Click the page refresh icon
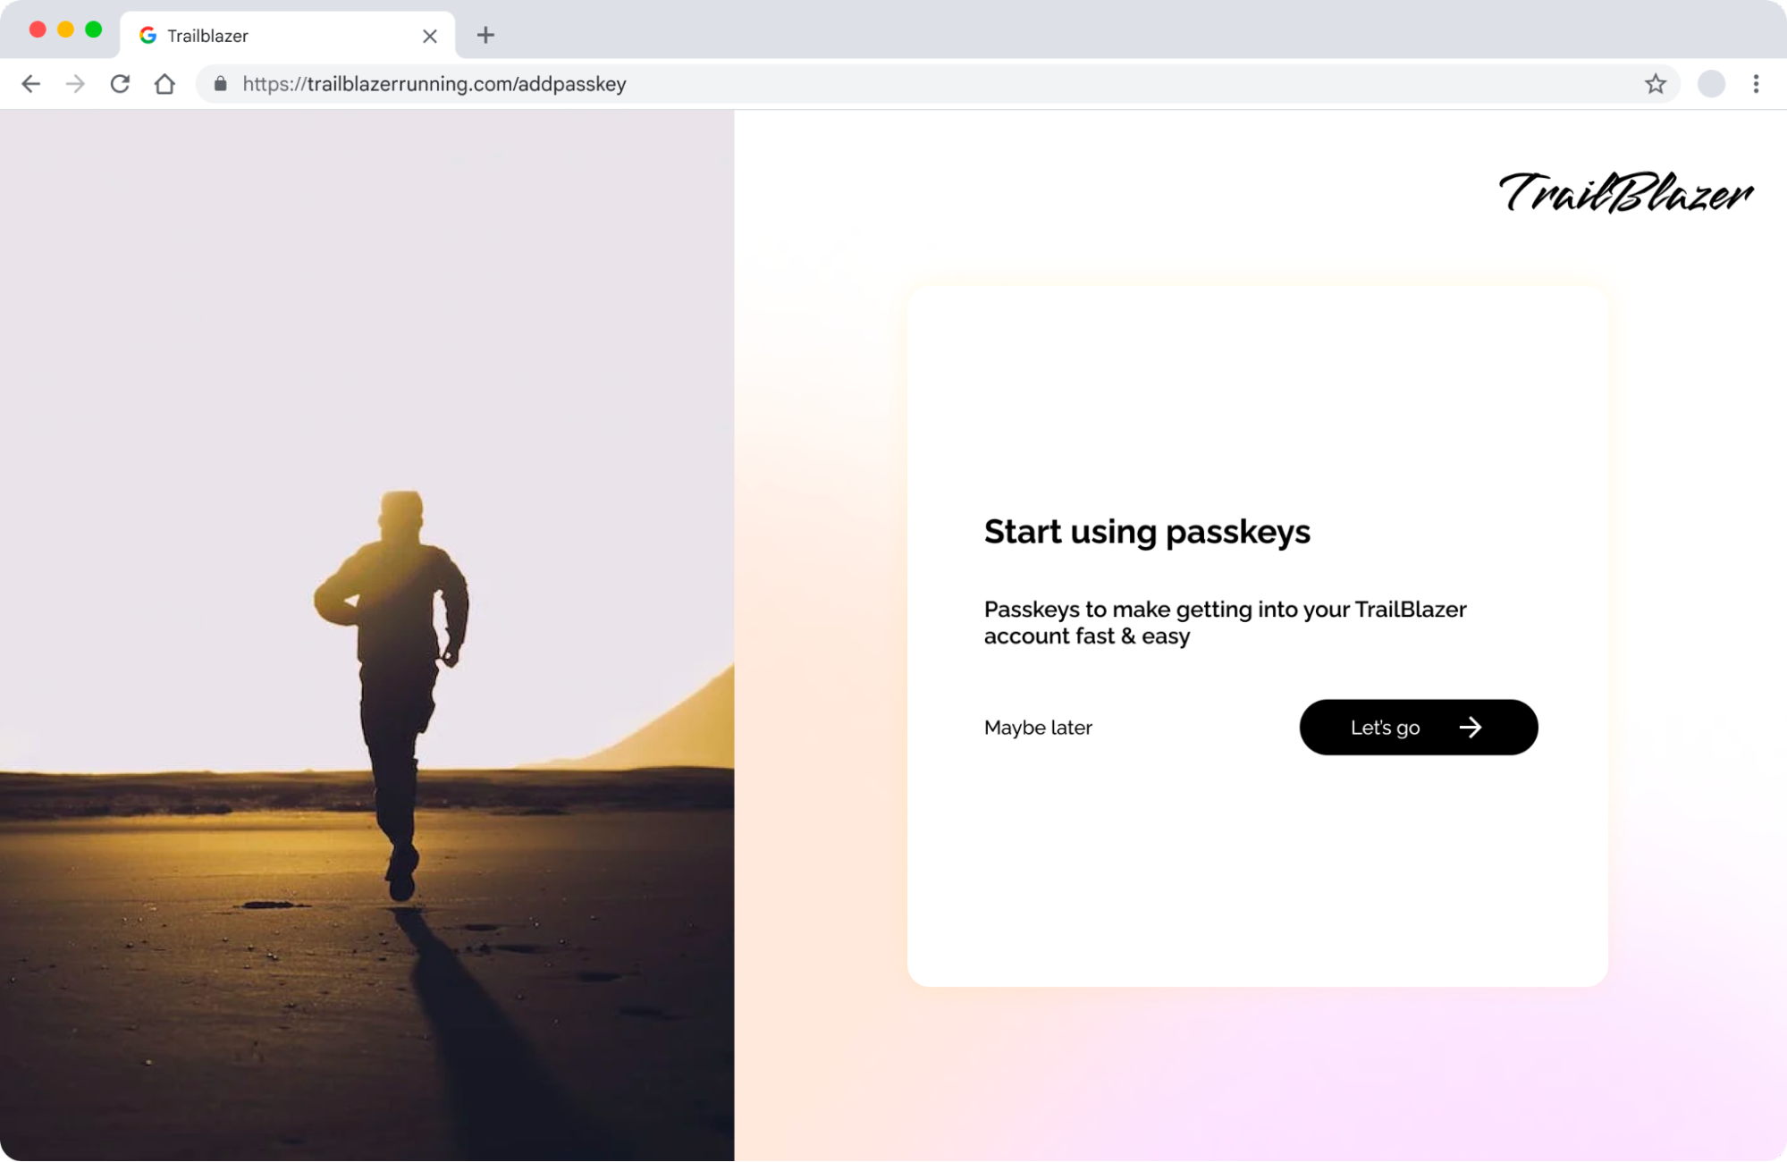Viewport: 1787px width, 1162px height. [x=119, y=83]
